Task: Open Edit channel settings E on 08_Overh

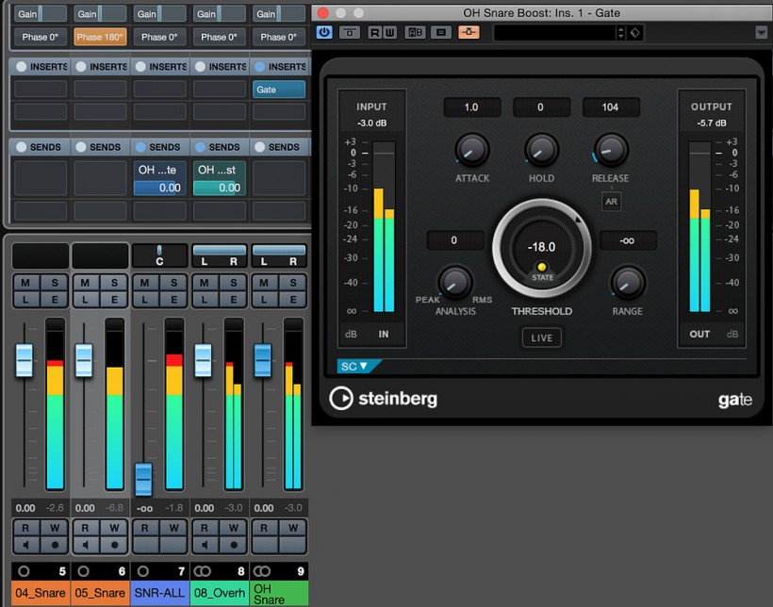Action: point(233,300)
